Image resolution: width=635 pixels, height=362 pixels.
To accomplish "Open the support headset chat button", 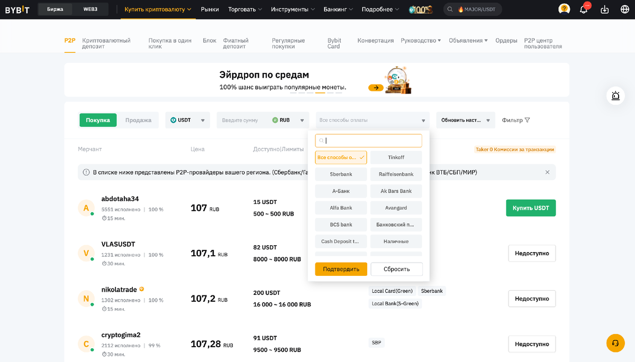I will 615,343.
